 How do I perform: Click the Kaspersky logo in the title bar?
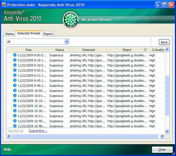click(4, 5)
